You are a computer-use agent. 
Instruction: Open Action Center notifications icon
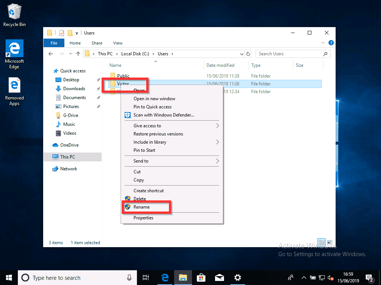click(x=369, y=278)
